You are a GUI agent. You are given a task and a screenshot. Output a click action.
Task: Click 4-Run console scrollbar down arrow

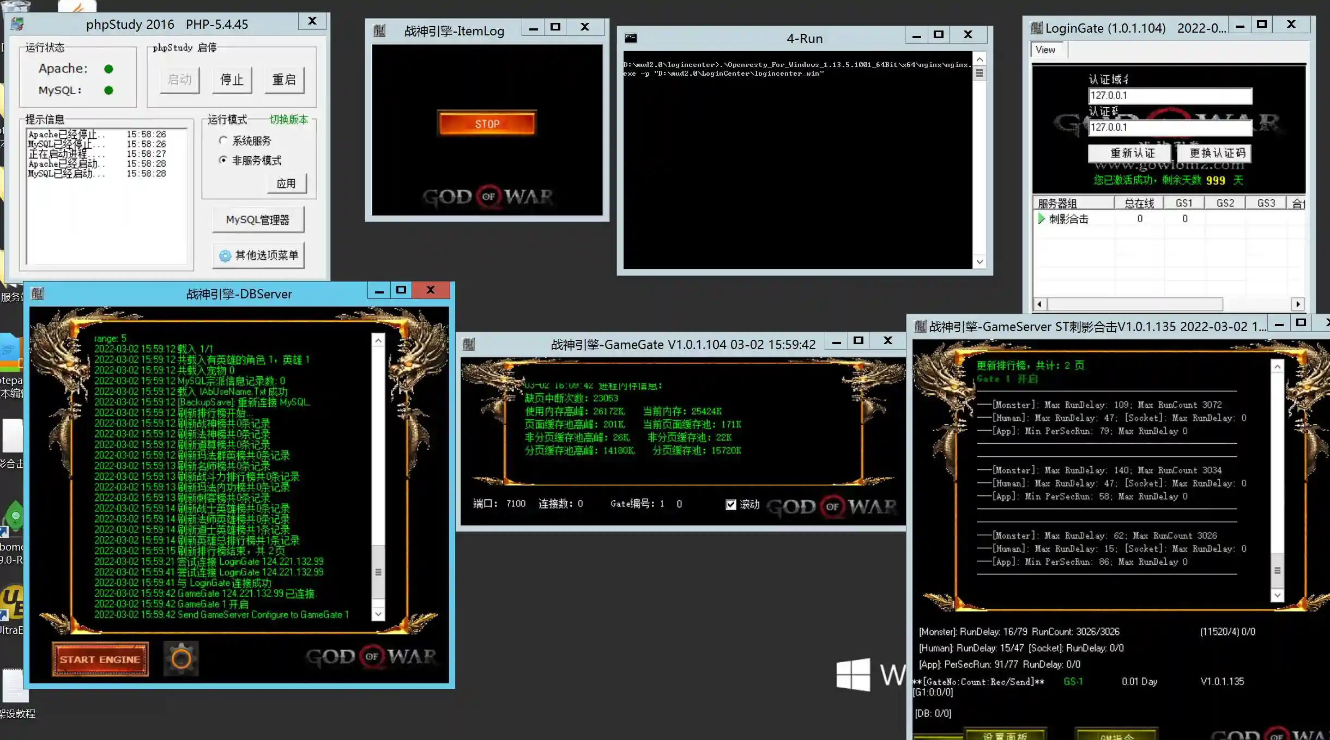[x=980, y=262]
